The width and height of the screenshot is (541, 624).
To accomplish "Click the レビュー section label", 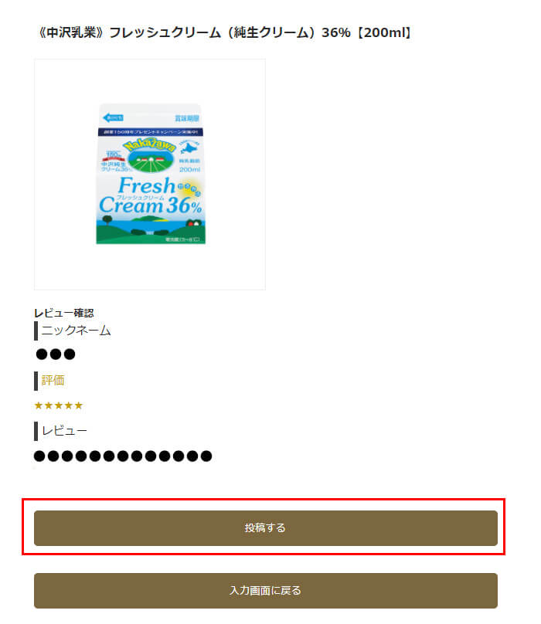I will (x=64, y=431).
